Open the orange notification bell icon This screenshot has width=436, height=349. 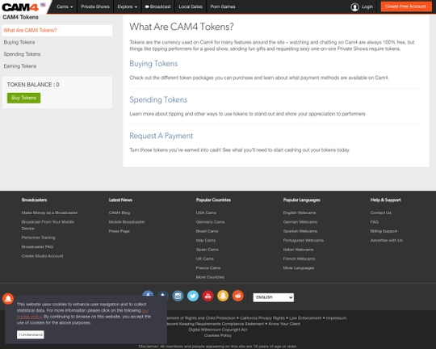pos(8,299)
